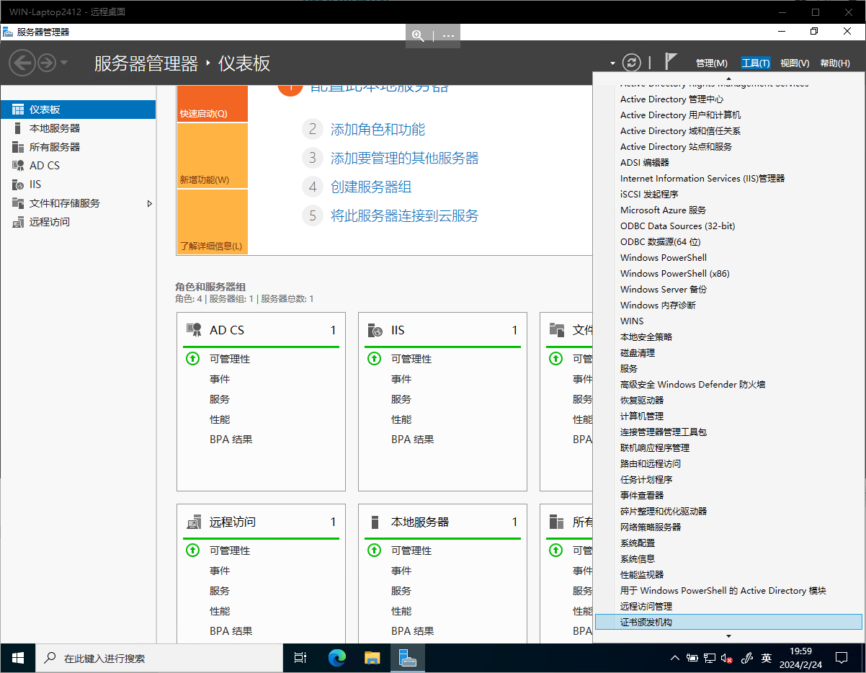Open the 管理(M) menu
866x673 pixels.
pyautogui.click(x=712, y=63)
